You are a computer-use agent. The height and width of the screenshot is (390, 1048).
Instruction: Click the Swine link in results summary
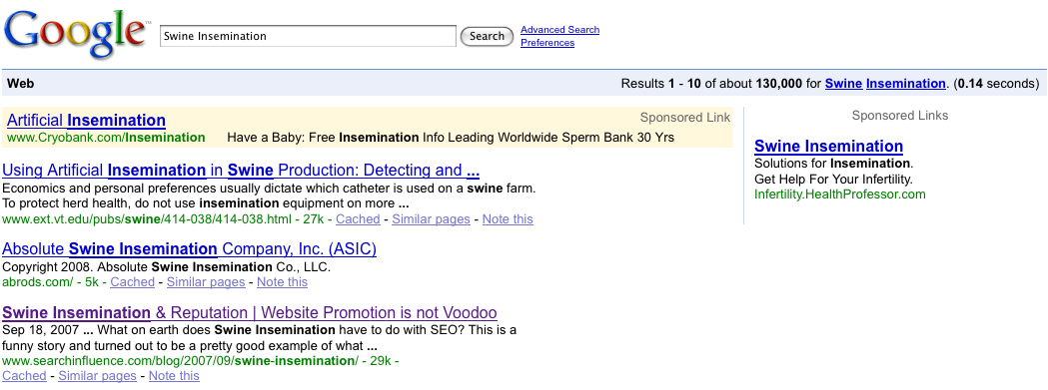point(843,84)
